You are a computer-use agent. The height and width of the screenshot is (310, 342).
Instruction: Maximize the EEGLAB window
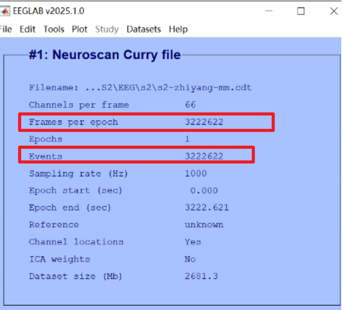tap(301, 11)
